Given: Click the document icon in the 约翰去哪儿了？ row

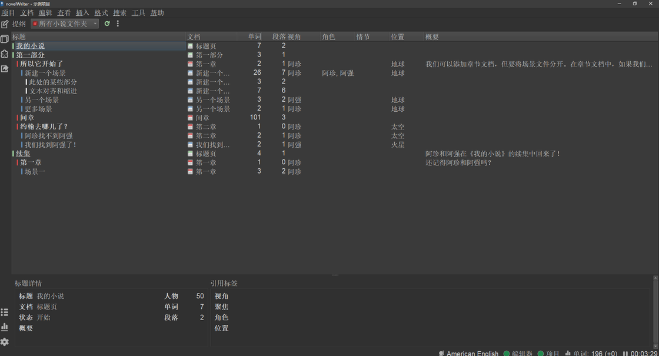Looking at the screenshot, I should point(191,127).
